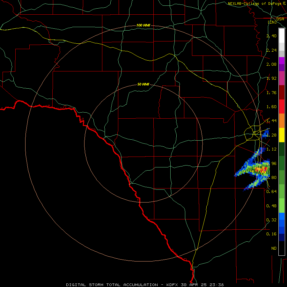This screenshot has width=287, height=287.
Task: Click the 0.16 legend value
Action: point(271,234)
